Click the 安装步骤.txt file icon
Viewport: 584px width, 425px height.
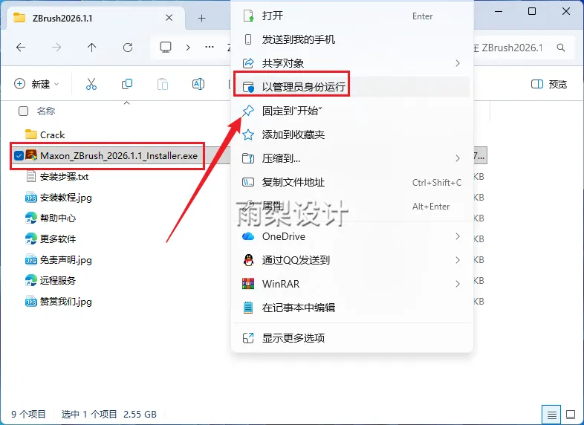coord(31,176)
